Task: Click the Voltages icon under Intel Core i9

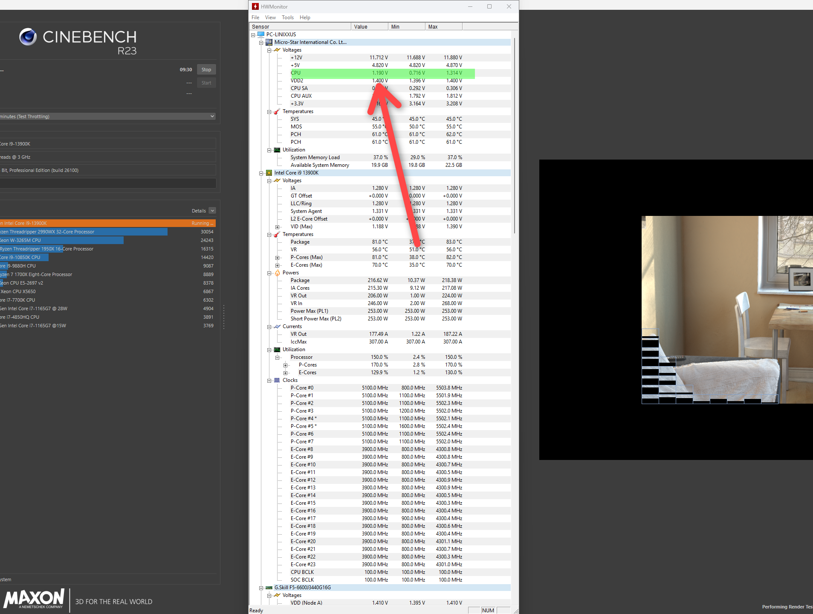Action: [x=277, y=180]
